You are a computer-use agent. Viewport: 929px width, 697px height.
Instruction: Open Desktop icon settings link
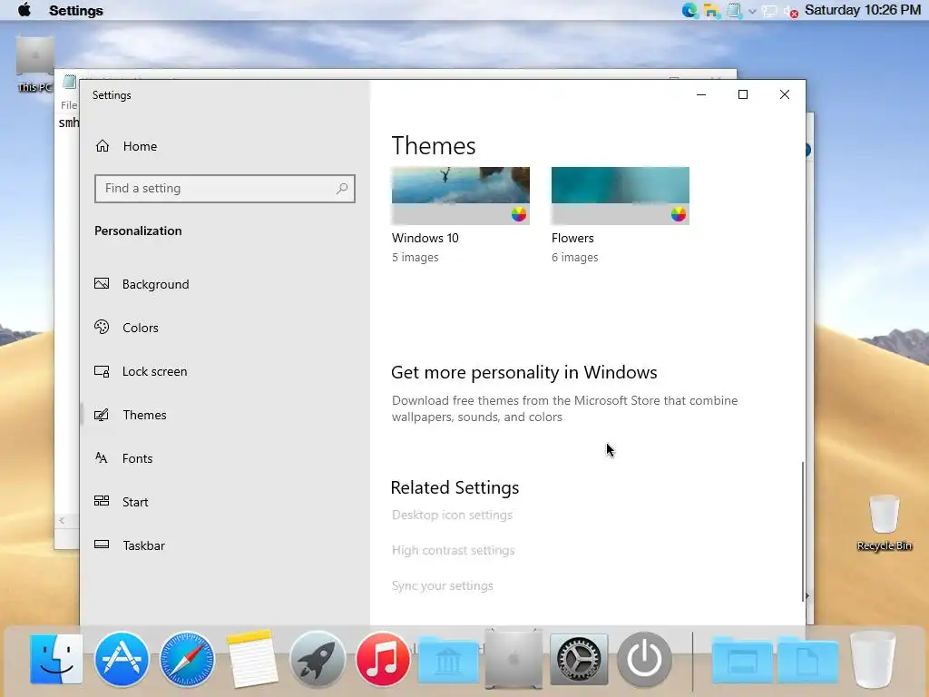coord(452,515)
